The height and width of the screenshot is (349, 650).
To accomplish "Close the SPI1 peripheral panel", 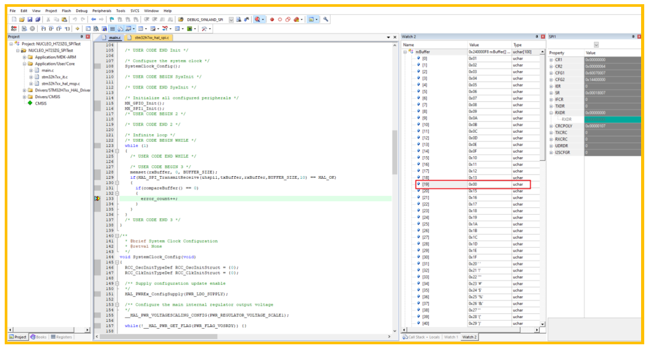I will [639, 37].
